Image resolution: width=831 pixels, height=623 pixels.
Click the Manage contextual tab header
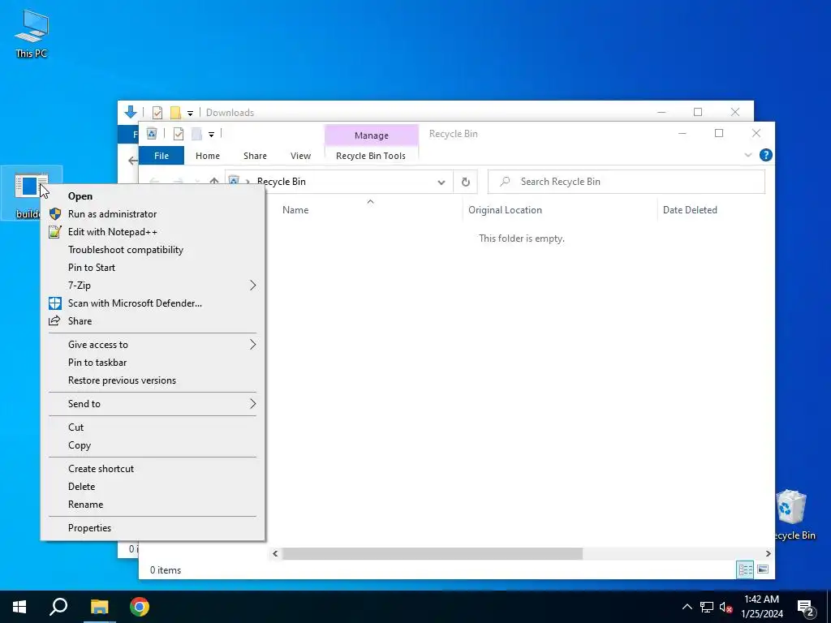[x=372, y=135]
